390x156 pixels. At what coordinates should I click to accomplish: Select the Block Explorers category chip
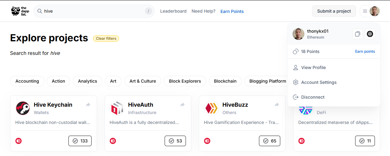click(x=185, y=81)
